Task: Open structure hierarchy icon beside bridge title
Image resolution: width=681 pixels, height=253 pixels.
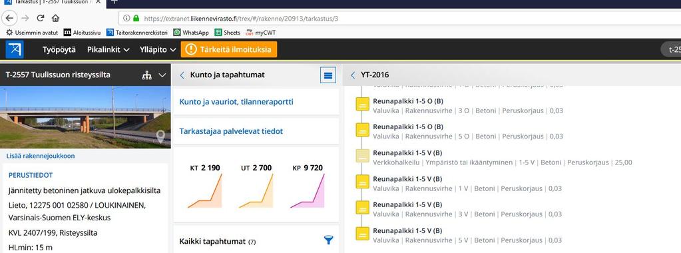Action: (147, 75)
